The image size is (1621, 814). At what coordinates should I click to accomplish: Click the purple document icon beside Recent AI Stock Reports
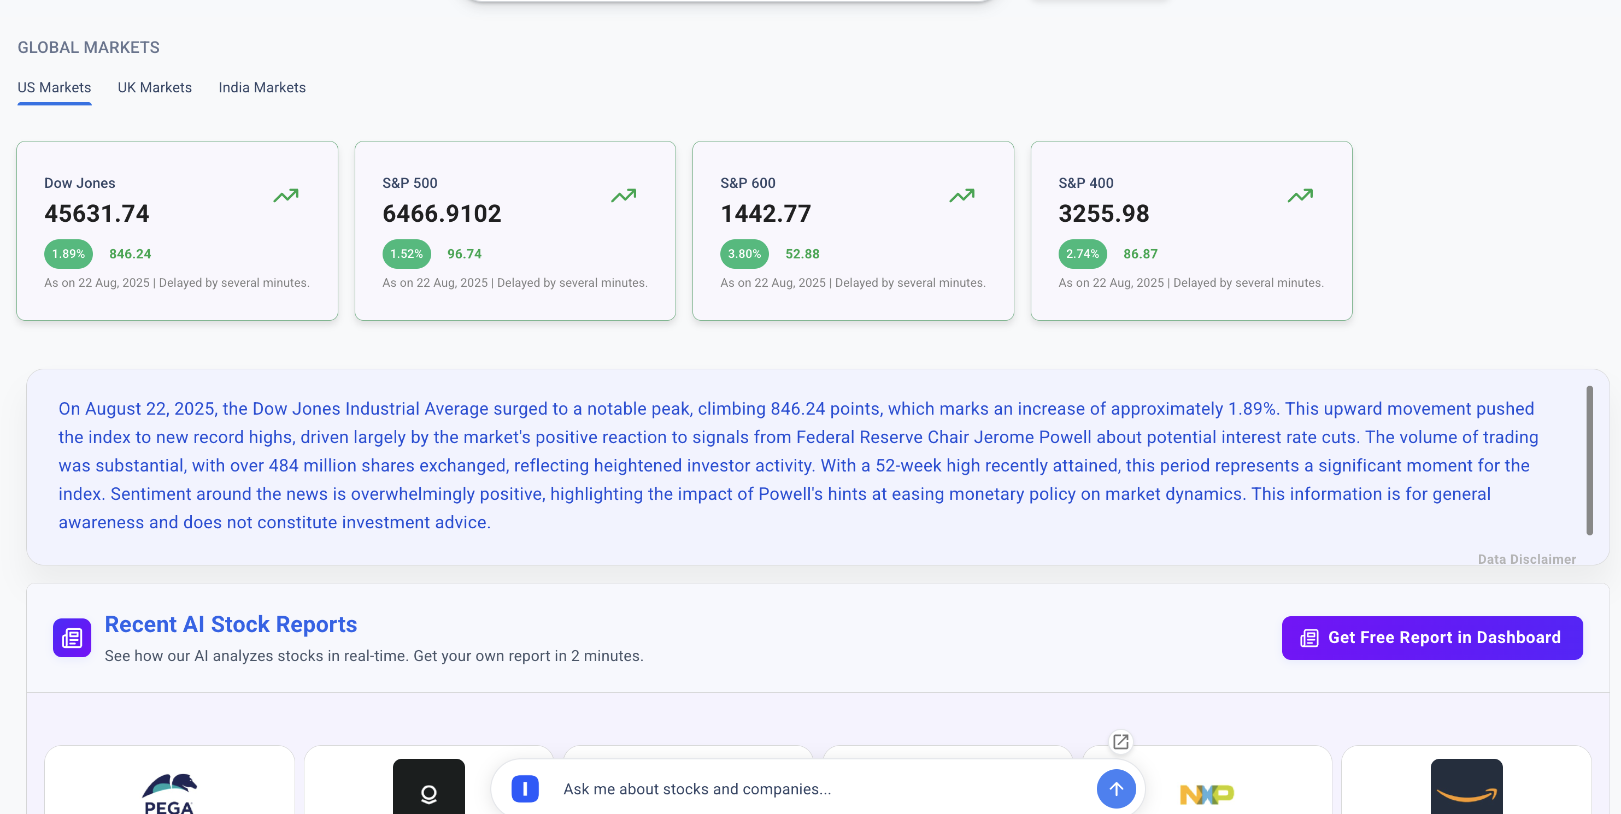[71, 637]
